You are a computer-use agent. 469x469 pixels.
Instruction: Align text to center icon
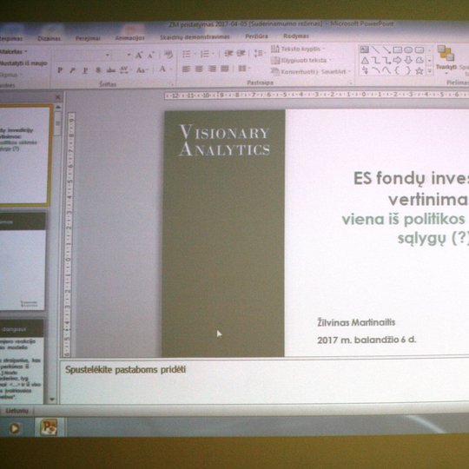pyautogui.click(x=199, y=69)
